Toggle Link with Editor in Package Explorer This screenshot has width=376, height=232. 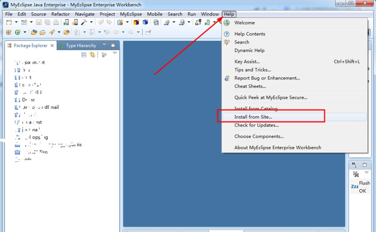(92, 55)
